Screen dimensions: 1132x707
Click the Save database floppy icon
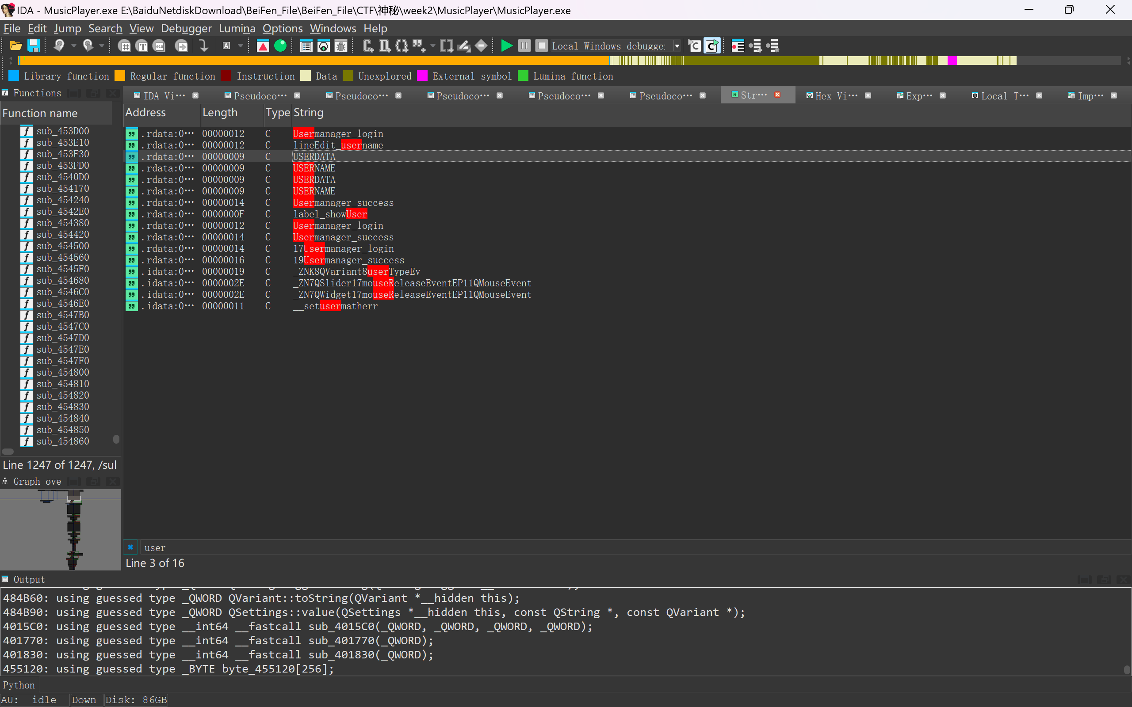coord(33,46)
